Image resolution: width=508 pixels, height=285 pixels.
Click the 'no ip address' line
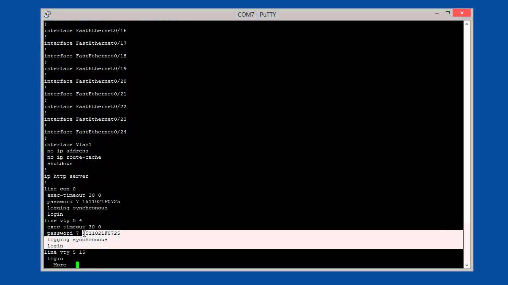[68, 151]
